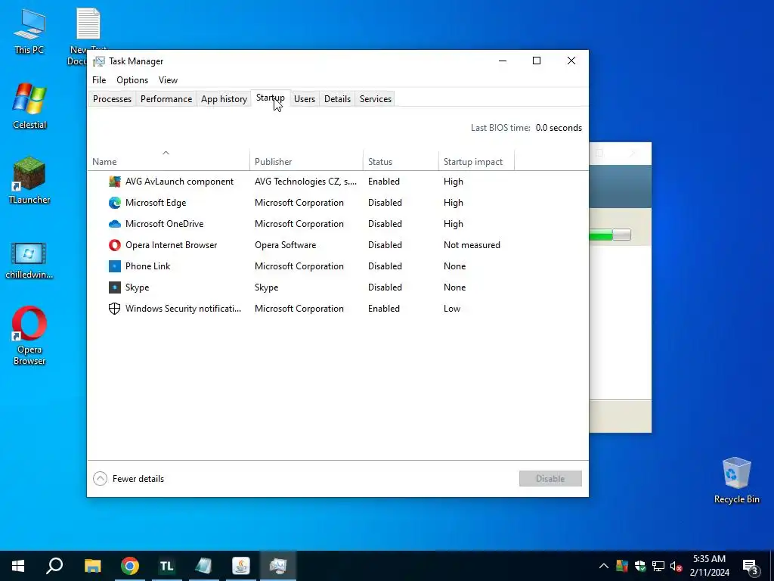The image size is (774, 581).
Task: Sort by Startup impact column header
Action: pyautogui.click(x=476, y=162)
